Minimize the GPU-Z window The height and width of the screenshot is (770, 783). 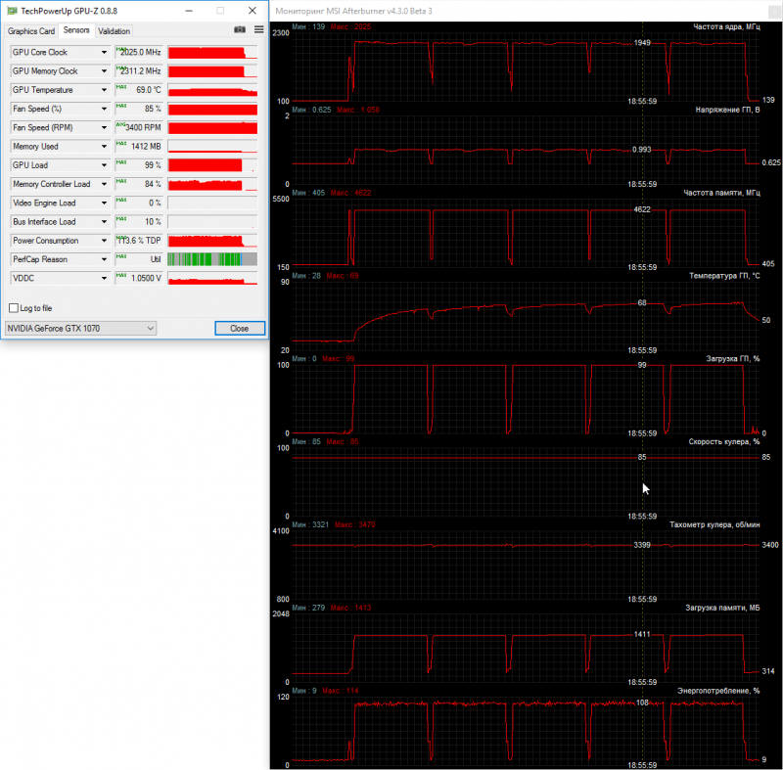coord(189,11)
